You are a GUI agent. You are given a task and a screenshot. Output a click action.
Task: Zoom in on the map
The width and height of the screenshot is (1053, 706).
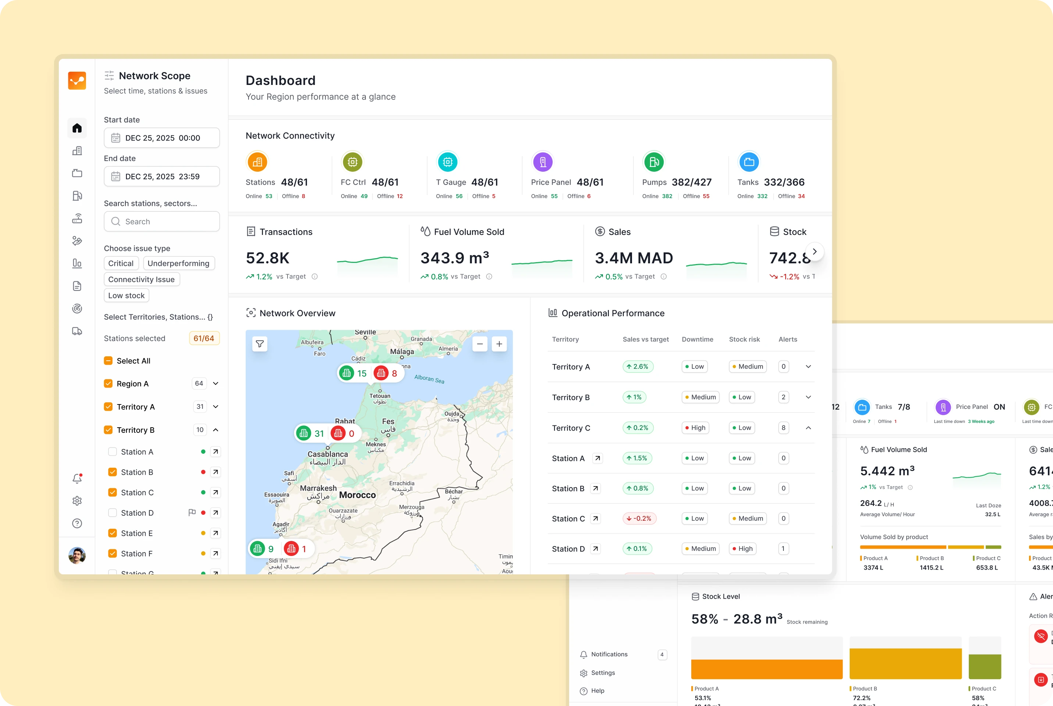[x=499, y=345]
